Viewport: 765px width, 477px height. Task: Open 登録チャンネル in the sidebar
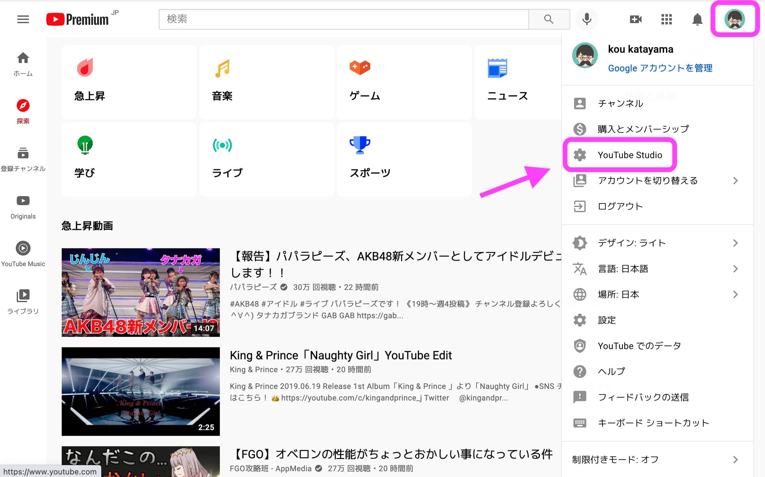(23, 159)
